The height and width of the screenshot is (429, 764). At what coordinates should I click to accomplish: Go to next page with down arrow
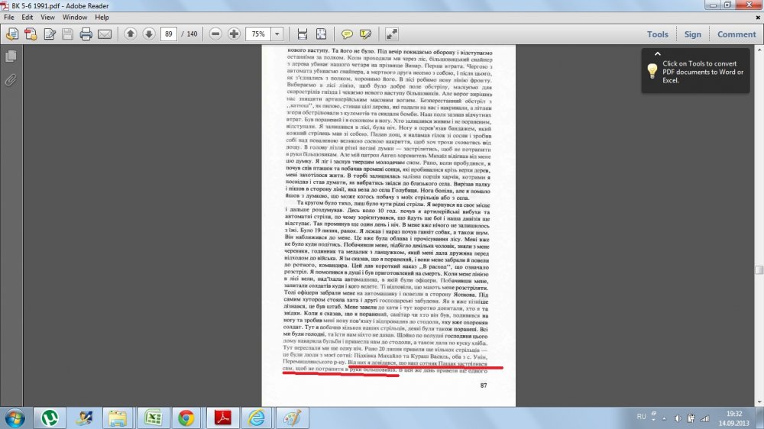pyautogui.click(x=149, y=34)
